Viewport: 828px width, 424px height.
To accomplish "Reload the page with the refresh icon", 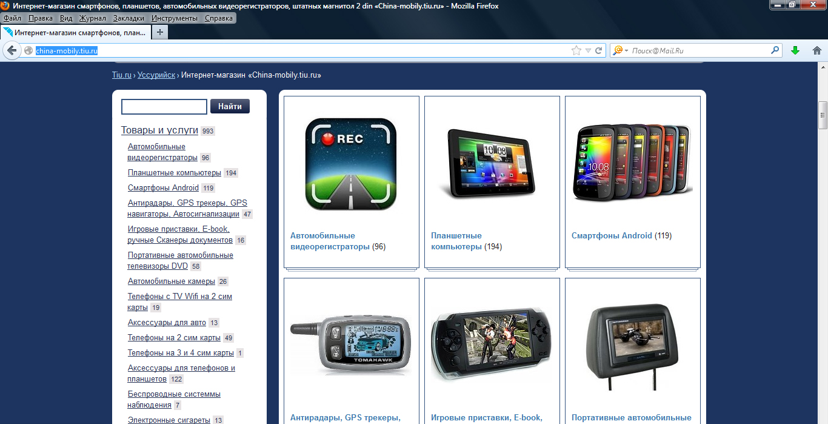I will coord(598,51).
